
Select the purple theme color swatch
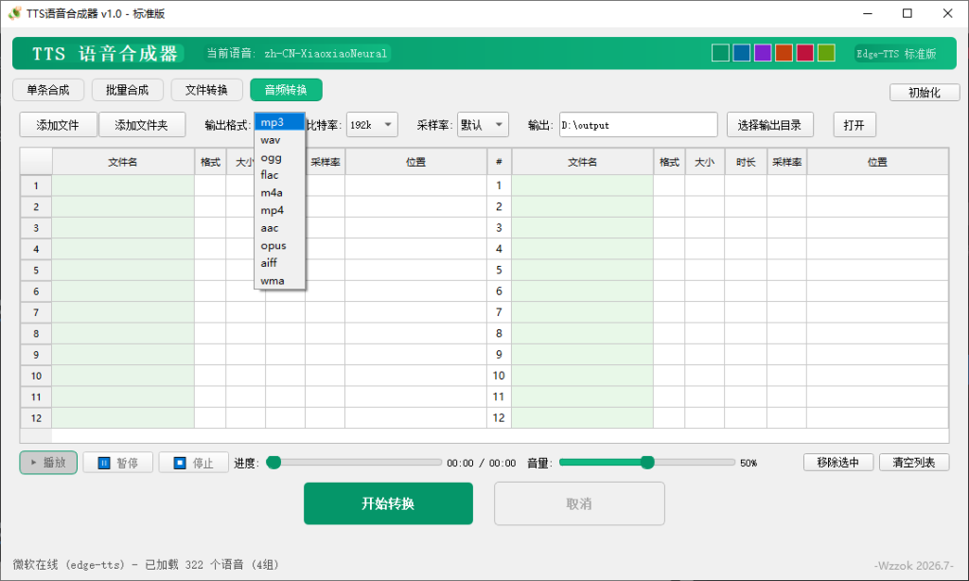coord(763,53)
